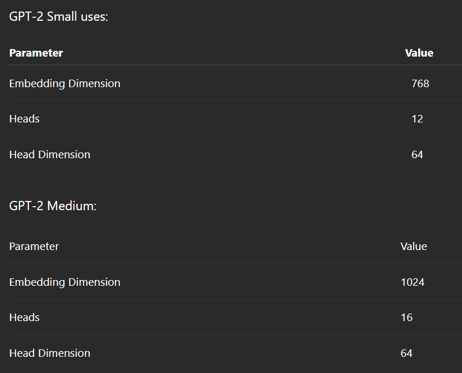Select Value header of Medium table
The image size is (462, 373).
(x=414, y=247)
